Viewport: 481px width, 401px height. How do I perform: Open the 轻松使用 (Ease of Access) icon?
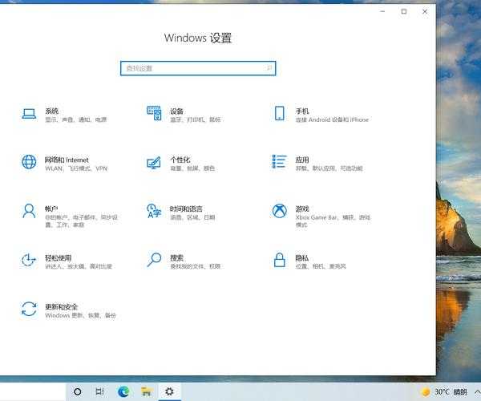[29, 260]
